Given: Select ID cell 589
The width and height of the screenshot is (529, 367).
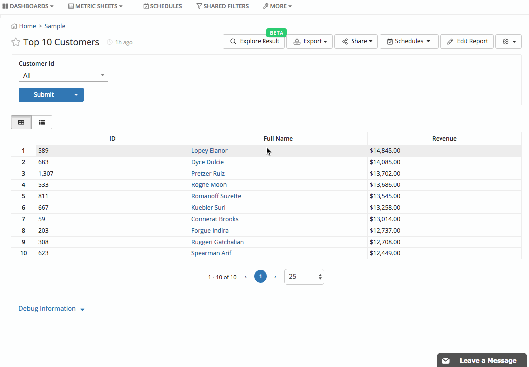Looking at the screenshot, I should point(113,151).
